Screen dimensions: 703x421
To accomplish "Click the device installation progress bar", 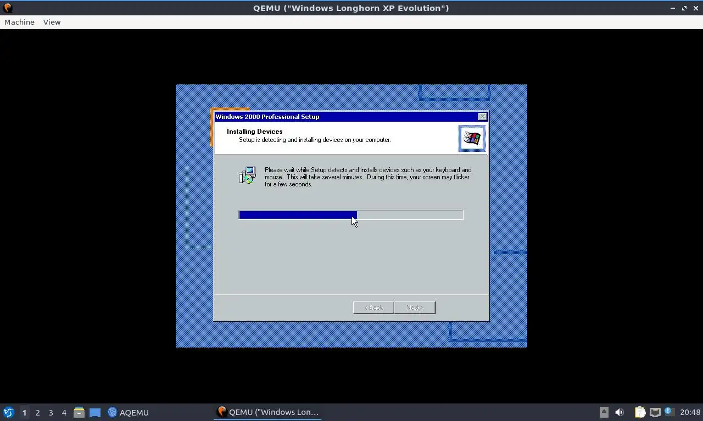I will click(x=351, y=215).
